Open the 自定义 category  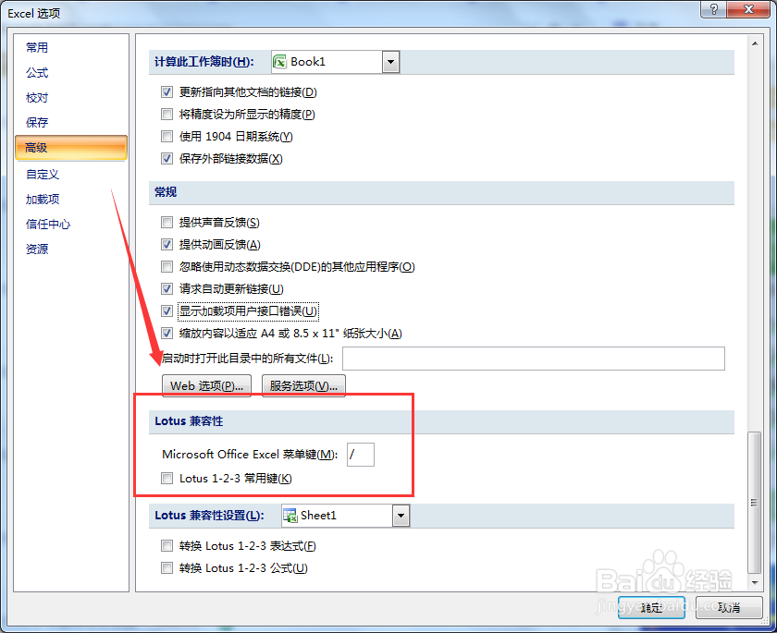tap(43, 175)
